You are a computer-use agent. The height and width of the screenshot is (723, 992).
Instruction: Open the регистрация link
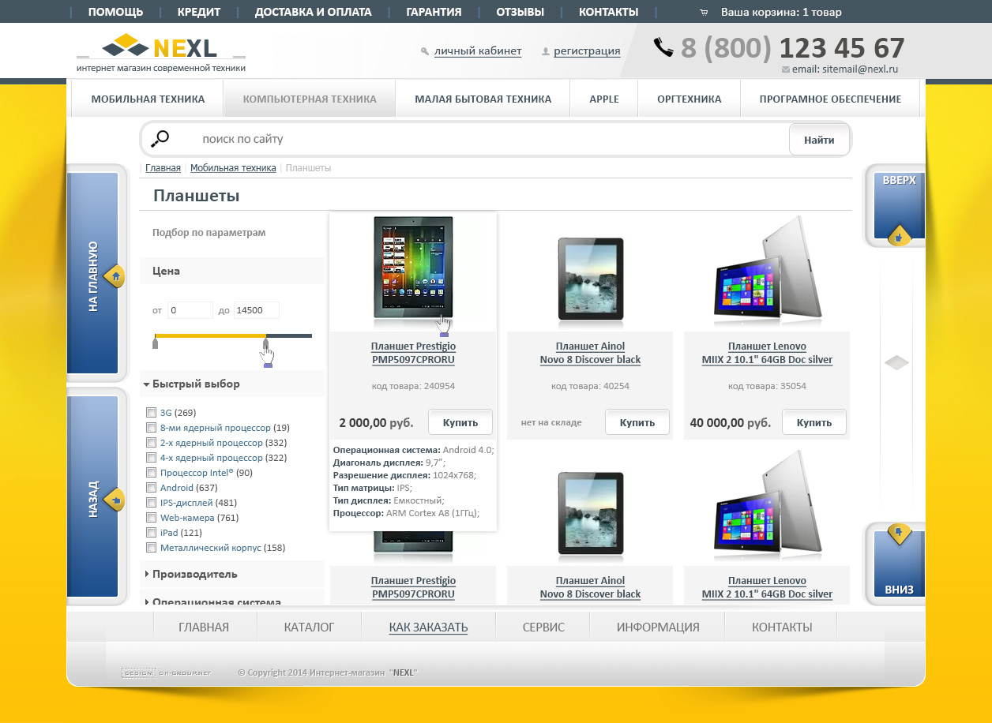point(587,51)
